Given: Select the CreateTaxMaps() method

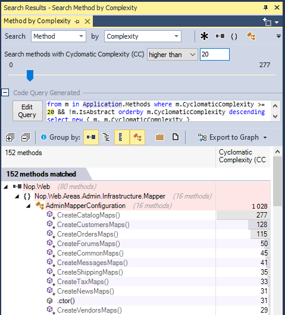Looking at the screenshot, I should click(x=83, y=282).
